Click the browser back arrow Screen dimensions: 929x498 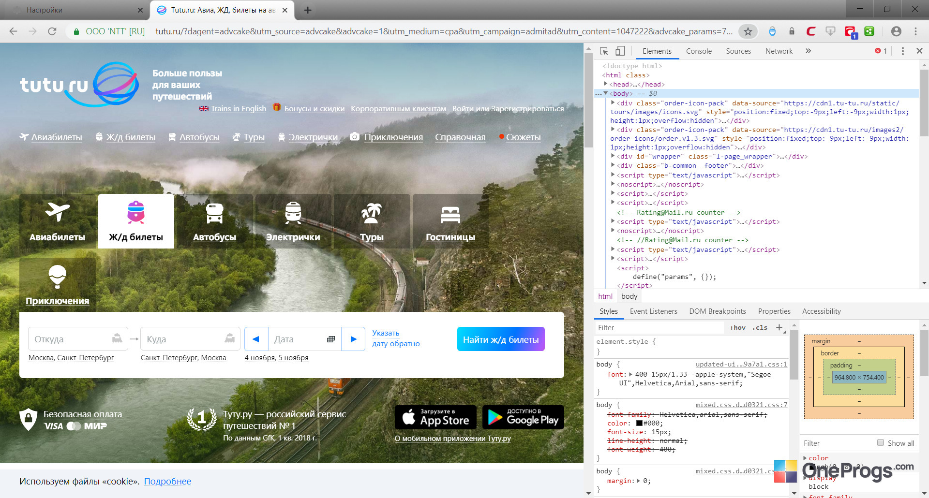13,31
